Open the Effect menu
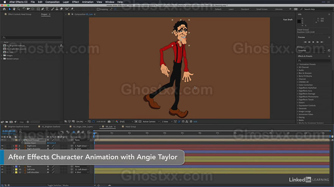The width and height of the screenshot is (334, 187). coord(76,2)
